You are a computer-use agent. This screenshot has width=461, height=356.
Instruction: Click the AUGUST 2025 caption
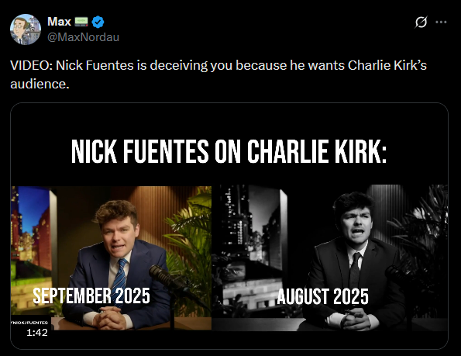pos(323,296)
